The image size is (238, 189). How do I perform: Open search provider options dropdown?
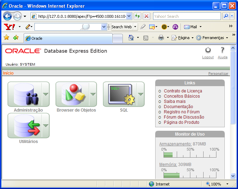(232, 16)
